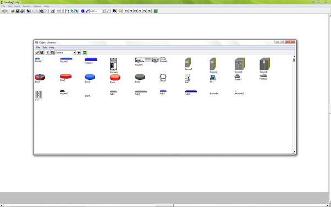Choose the hub4 object
The image size is (331, 207).
coord(191,91)
